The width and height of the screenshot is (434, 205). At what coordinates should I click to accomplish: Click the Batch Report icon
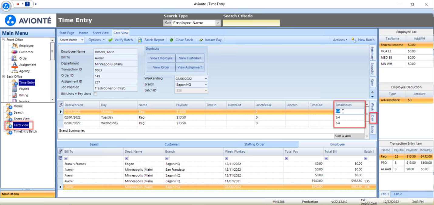coord(140,40)
